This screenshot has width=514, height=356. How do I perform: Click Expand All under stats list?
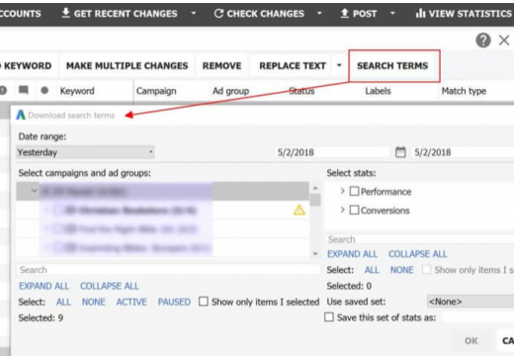(x=352, y=254)
